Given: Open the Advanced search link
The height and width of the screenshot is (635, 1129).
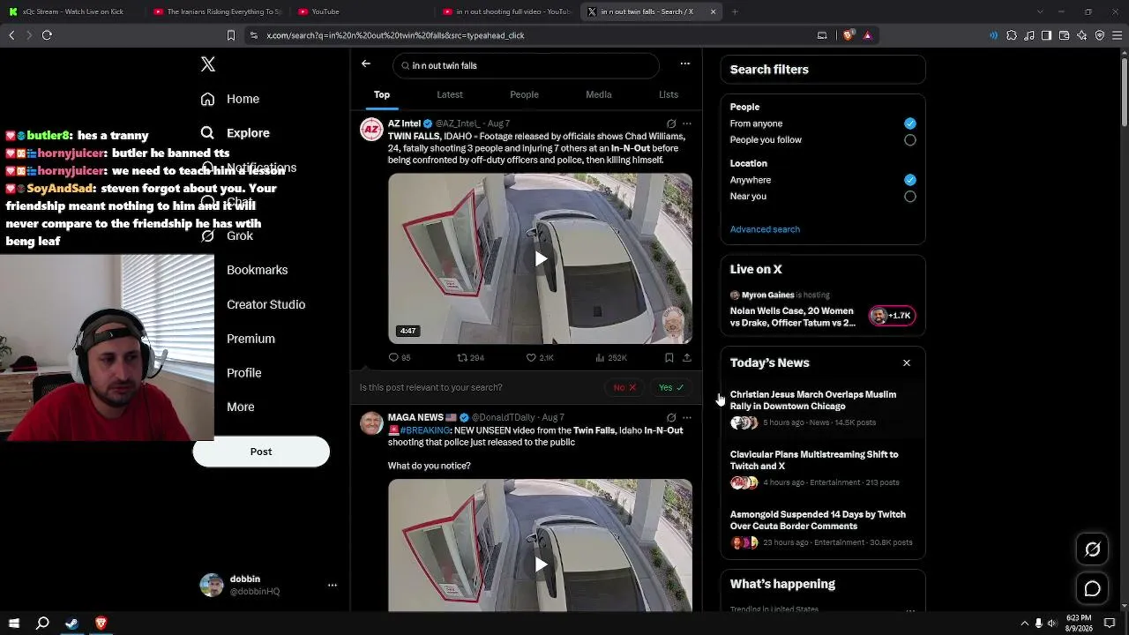Looking at the screenshot, I should (765, 229).
